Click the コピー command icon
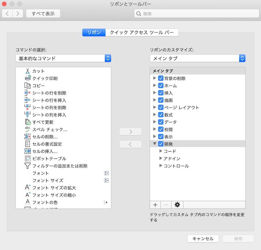This screenshot has width=261, height=250. (27, 86)
